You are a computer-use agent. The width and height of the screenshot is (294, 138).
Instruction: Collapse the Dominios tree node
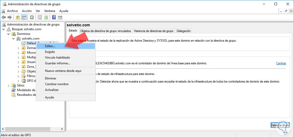[x=8, y=34]
